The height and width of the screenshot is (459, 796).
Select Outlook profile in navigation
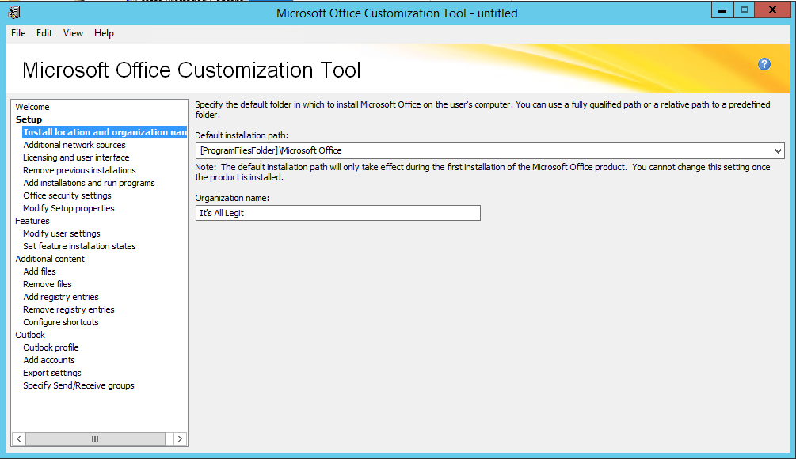[51, 347]
